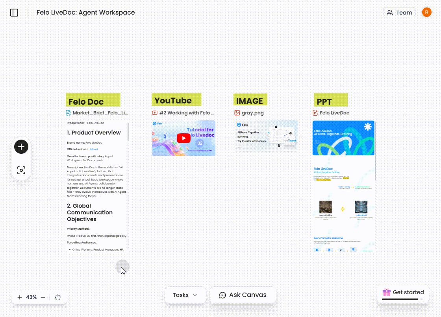The image size is (441, 317).
Task: Switch to the Team panel
Action: (399, 12)
